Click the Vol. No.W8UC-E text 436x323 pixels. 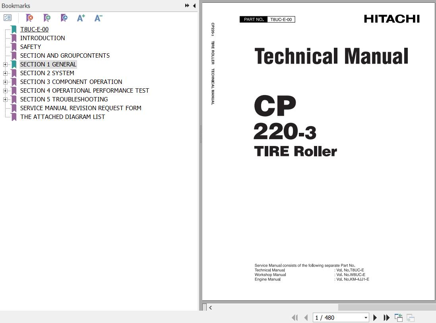[x=351, y=274]
